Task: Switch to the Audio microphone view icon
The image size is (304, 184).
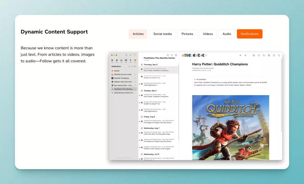Action: (131, 60)
